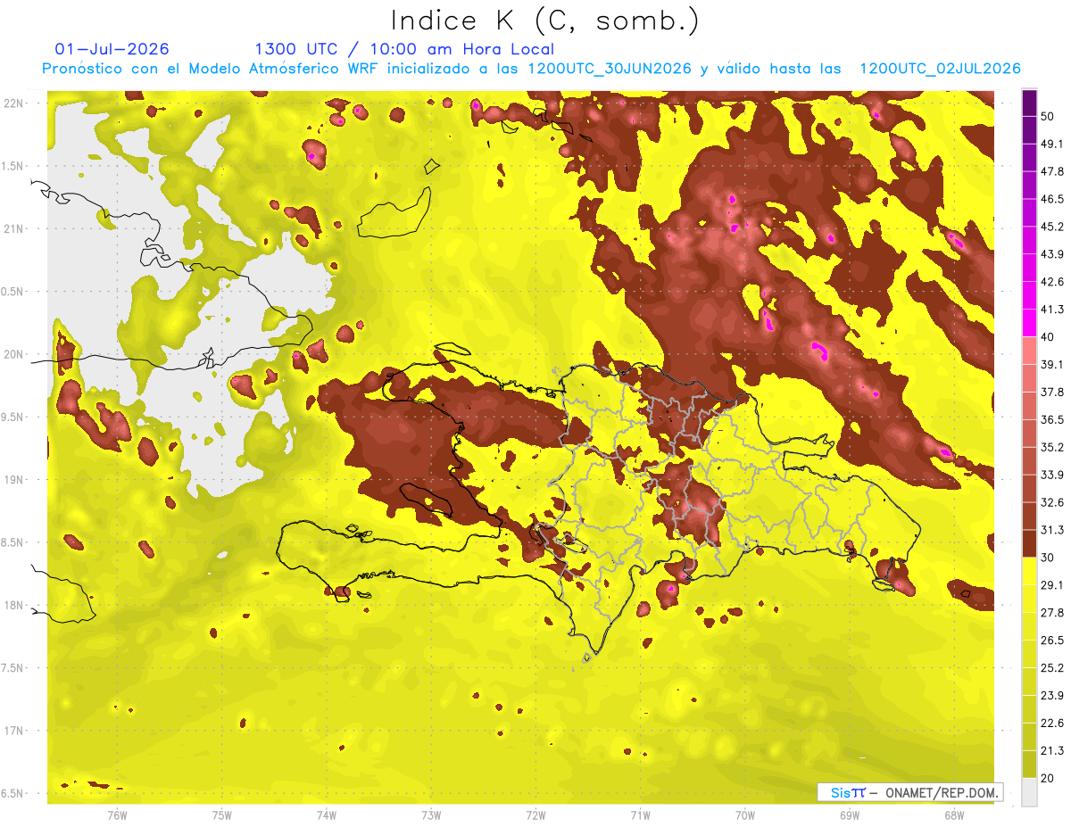Click the "71W" longitude label
Screen dimensions: 1071x827
coord(640,815)
